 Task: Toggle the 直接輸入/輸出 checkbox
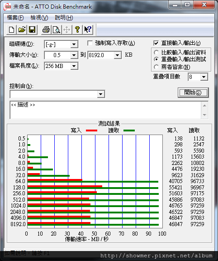pos(156,43)
